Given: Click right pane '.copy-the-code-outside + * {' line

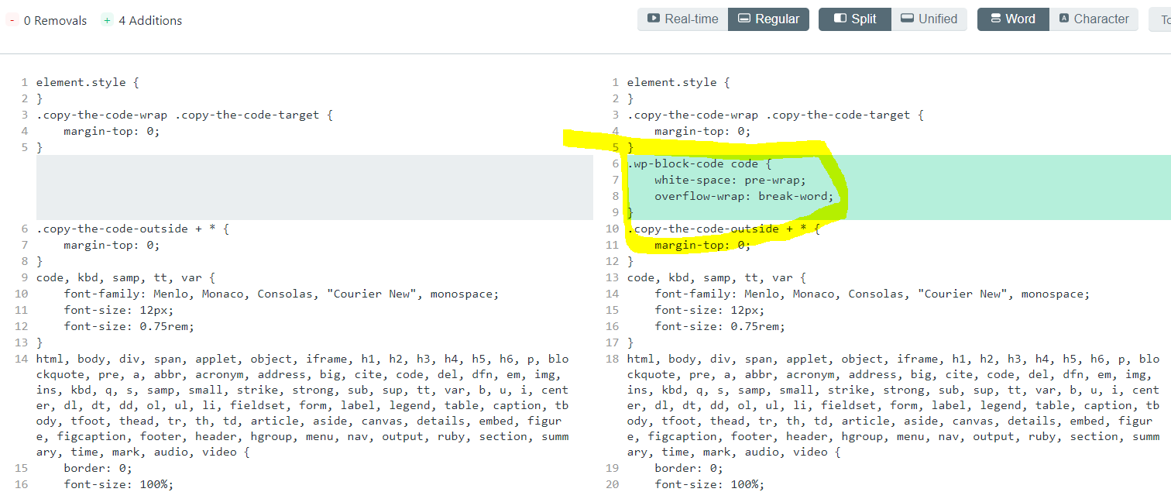Looking at the screenshot, I should coord(723,229).
